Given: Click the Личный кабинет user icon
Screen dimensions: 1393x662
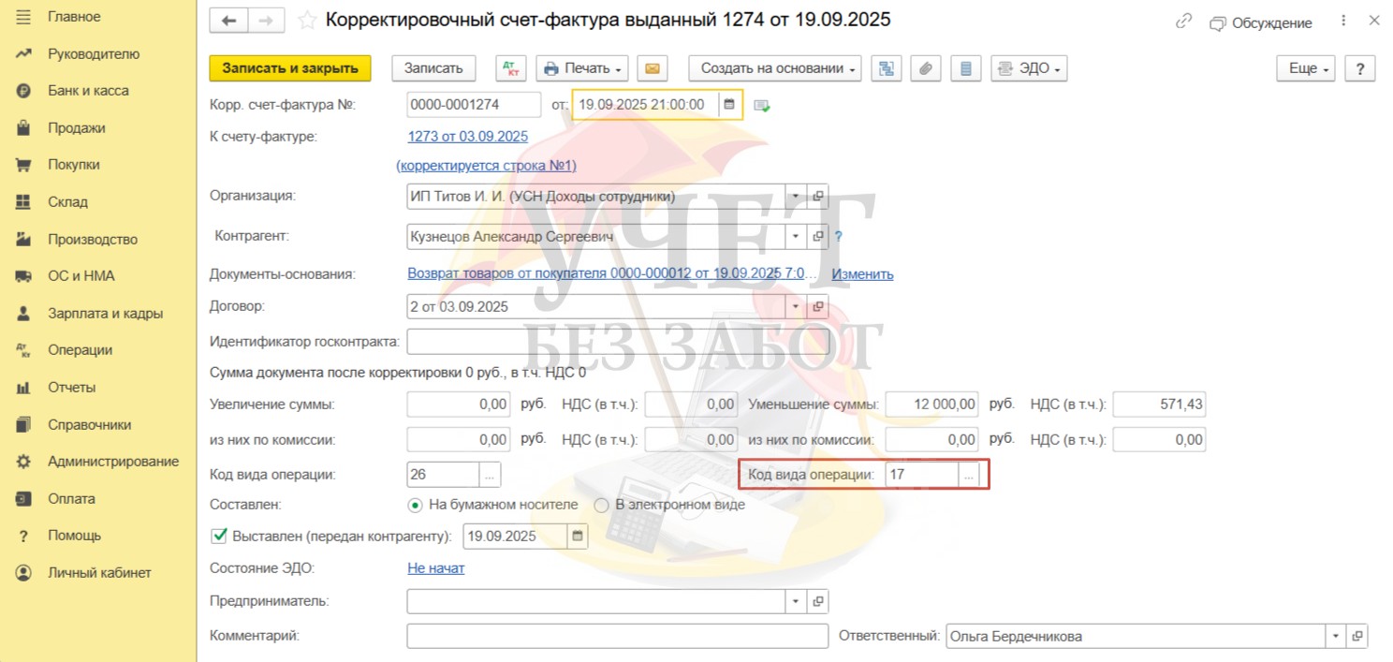Looking at the screenshot, I should pos(24,573).
